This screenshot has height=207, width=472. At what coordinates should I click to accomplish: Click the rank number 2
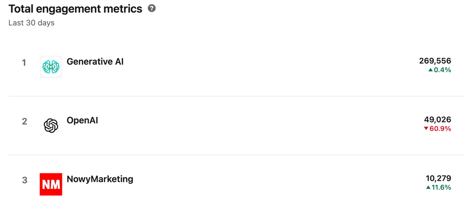point(25,122)
